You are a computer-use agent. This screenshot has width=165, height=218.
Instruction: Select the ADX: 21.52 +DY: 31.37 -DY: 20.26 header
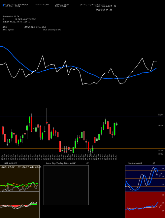pos(21,167)
